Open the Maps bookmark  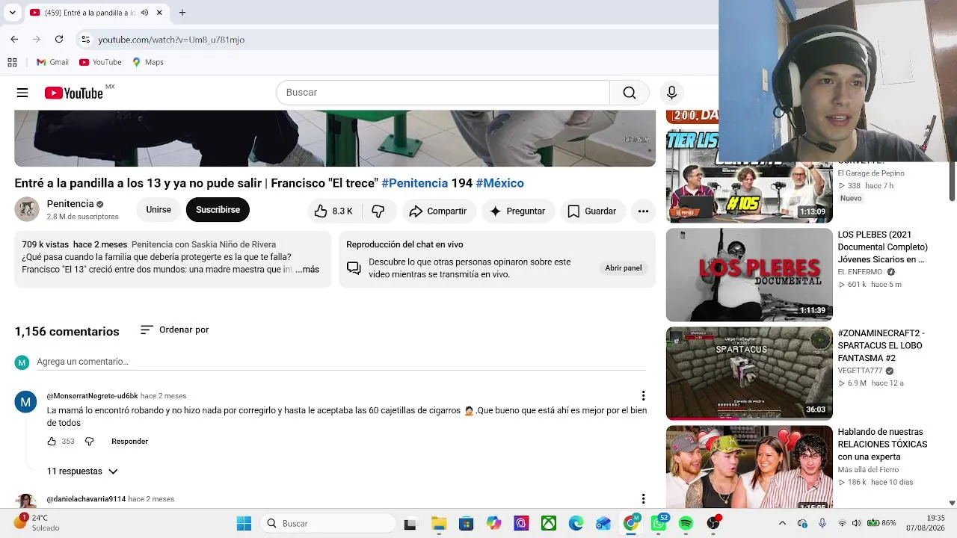pos(147,62)
